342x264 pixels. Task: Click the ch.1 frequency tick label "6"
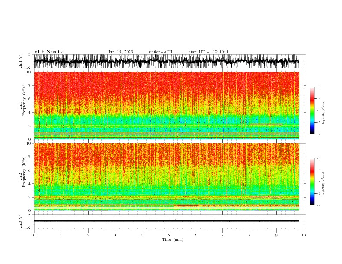(30, 99)
